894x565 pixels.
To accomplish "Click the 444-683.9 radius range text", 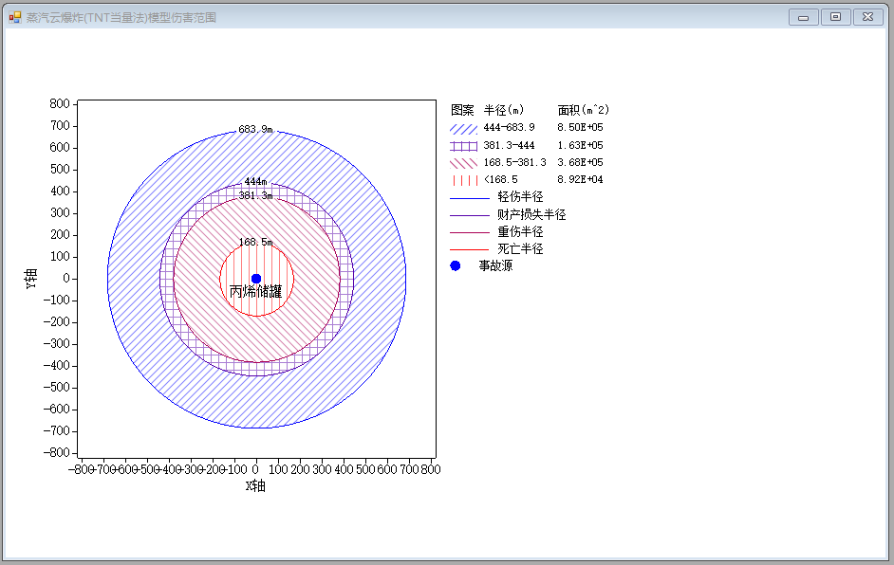I will (509, 128).
